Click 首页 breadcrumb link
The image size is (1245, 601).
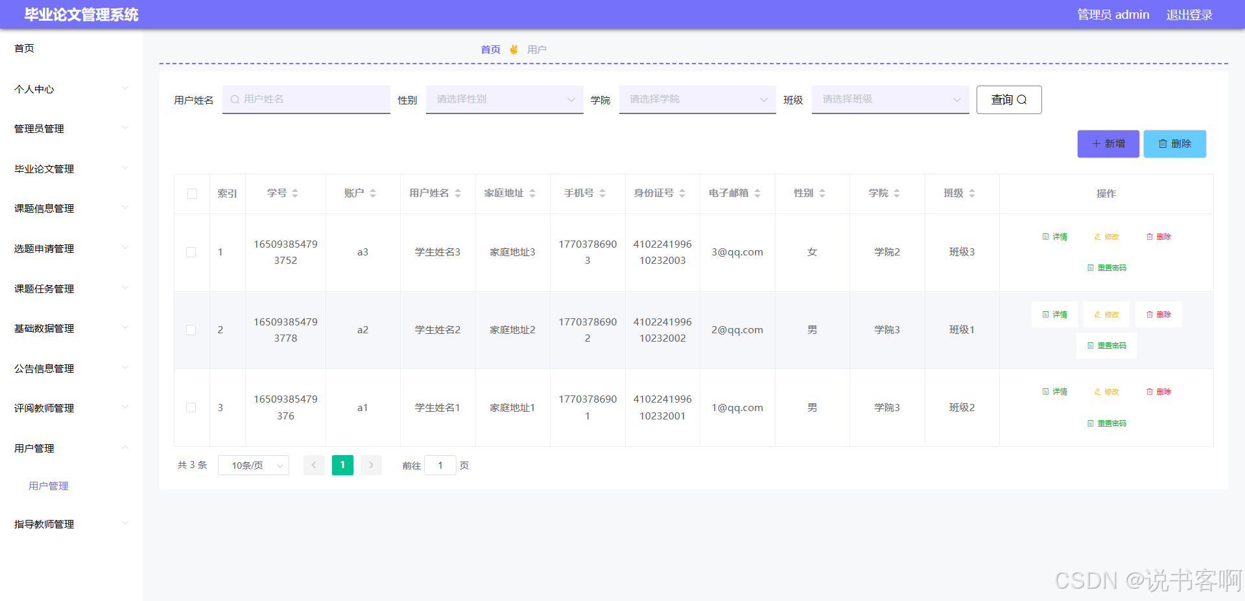490,49
